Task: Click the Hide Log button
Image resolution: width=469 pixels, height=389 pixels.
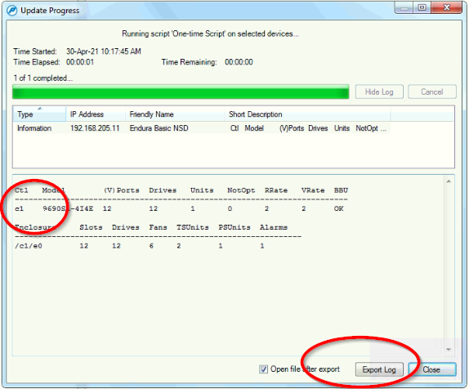Action: point(379,92)
